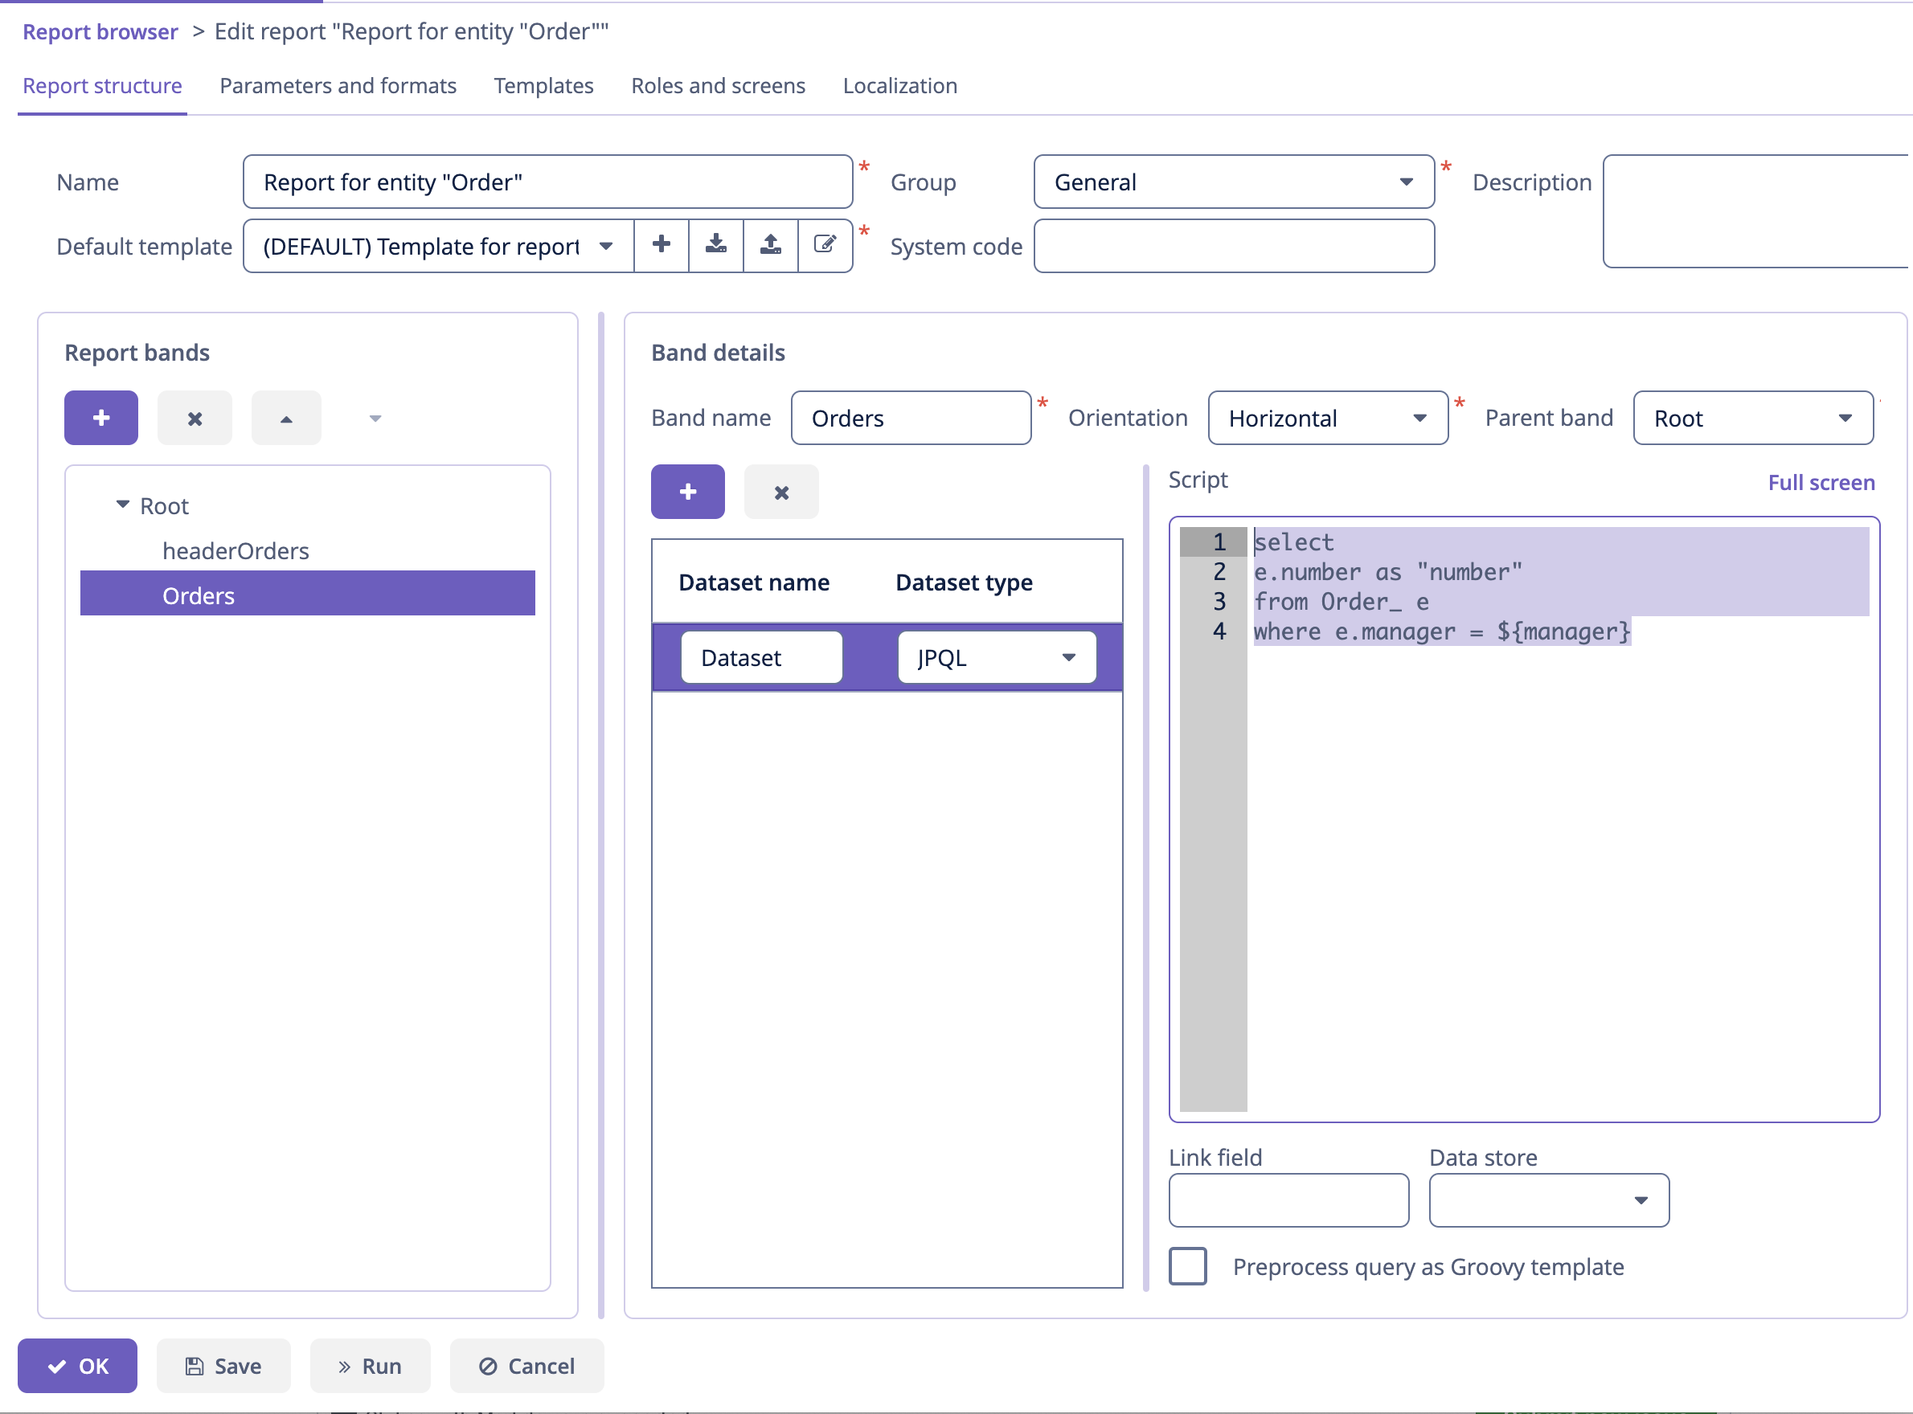Open the script editor in Full screen
The width and height of the screenshot is (1913, 1414).
[x=1821, y=482]
